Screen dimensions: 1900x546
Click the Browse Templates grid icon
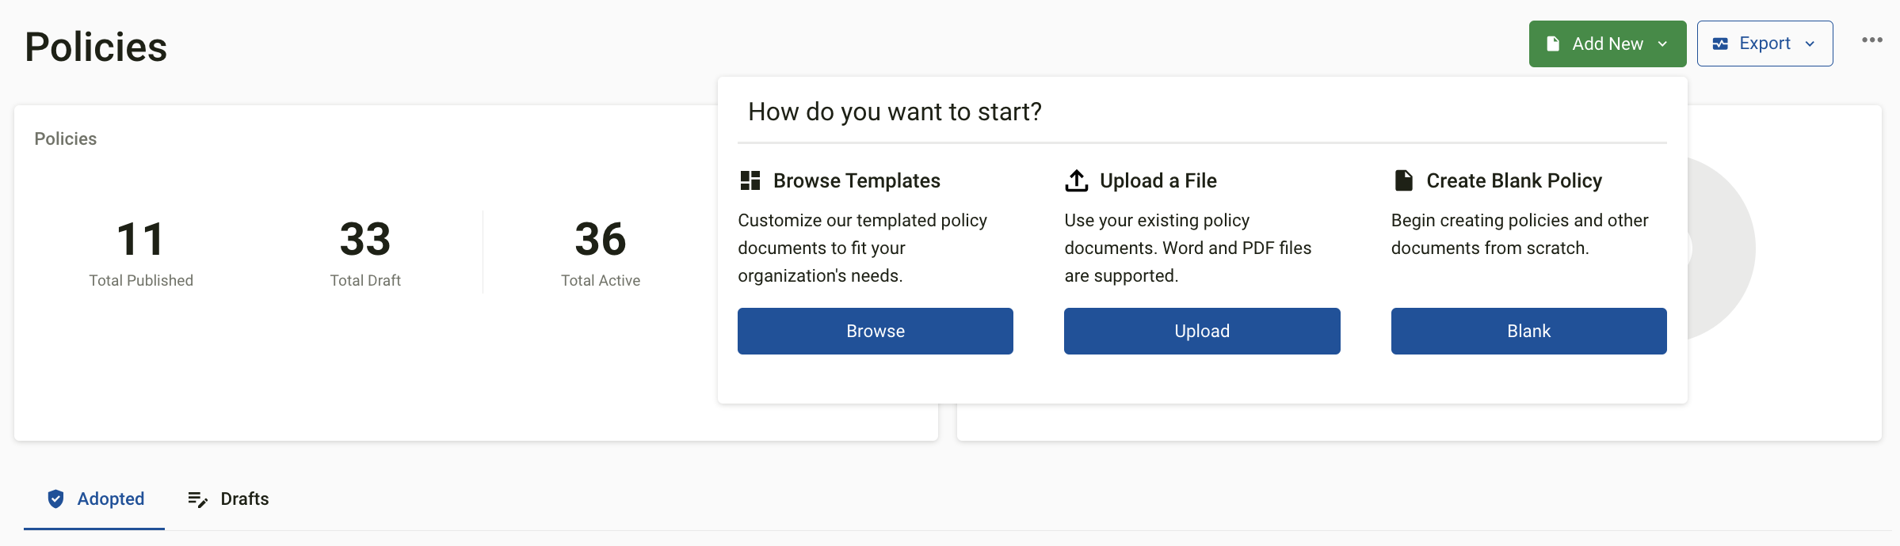[750, 180]
